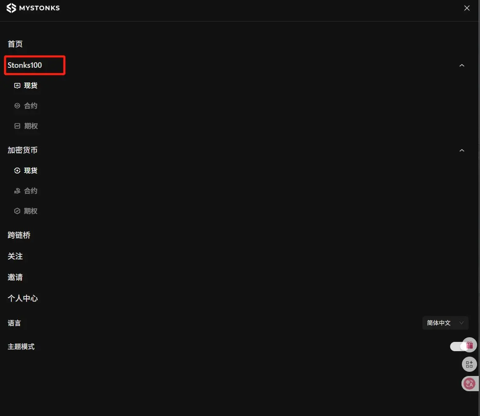
Task: Click the Stonks100 期权 options icon
Action: pos(17,126)
